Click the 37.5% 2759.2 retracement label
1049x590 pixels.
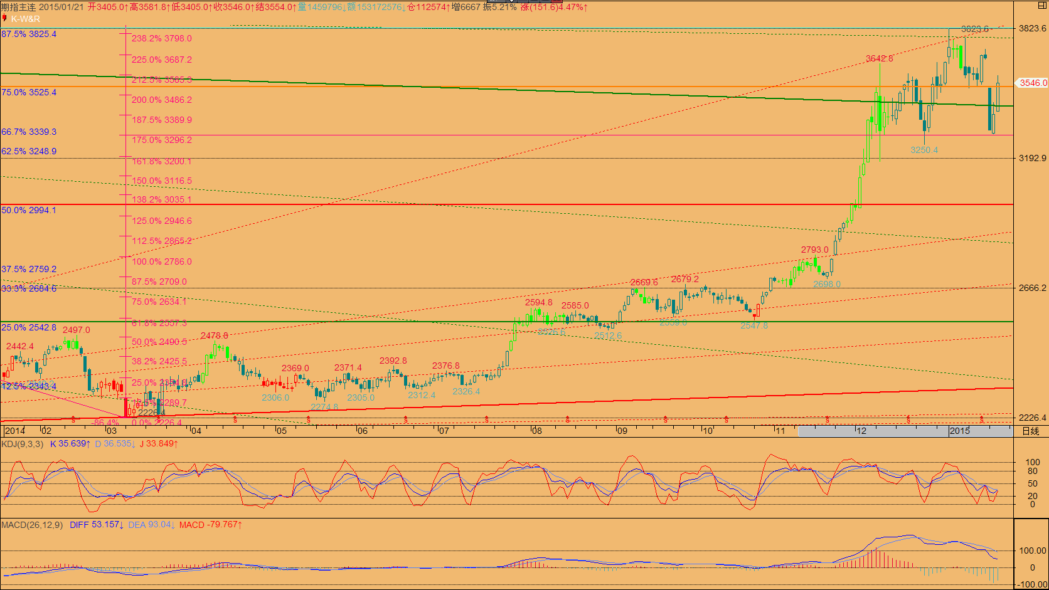click(x=29, y=269)
